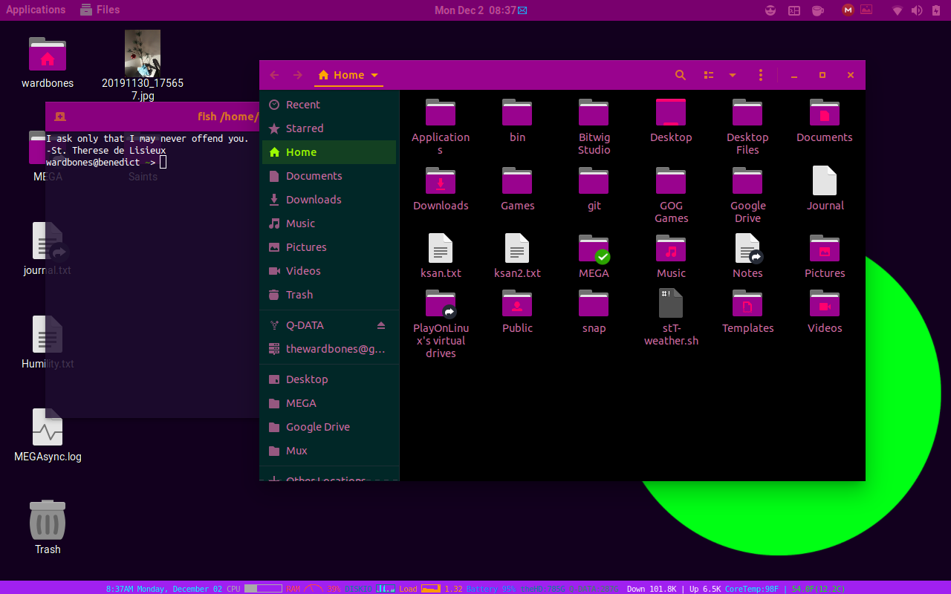Open the battery indicator in top panel
951x594 pixels.
tap(936, 10)
